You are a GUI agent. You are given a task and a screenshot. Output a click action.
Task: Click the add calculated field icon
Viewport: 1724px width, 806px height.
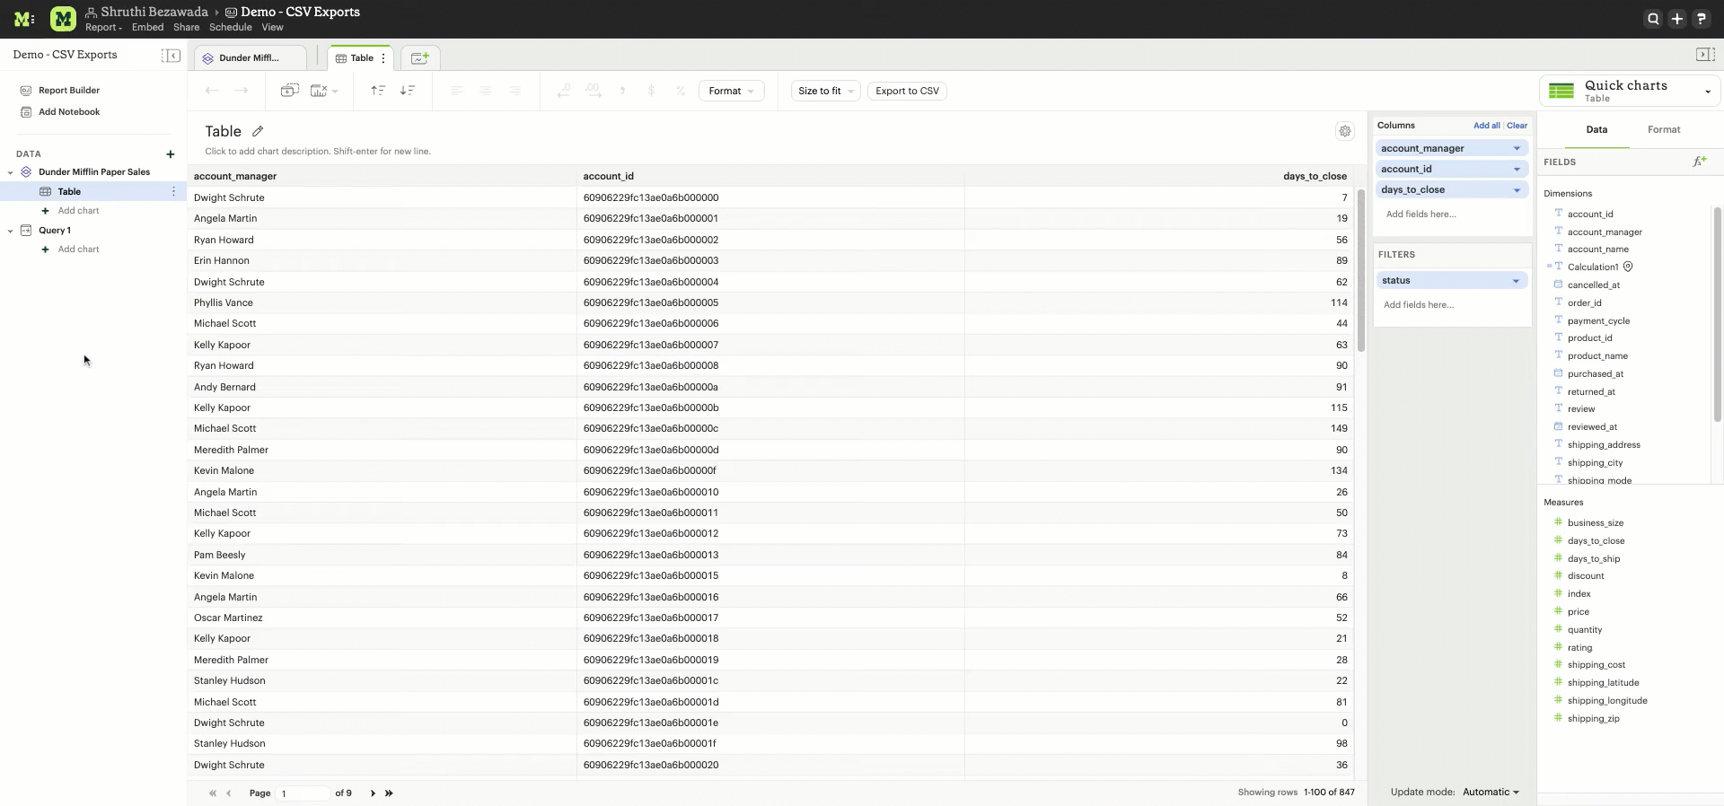tap(1699, 162)
